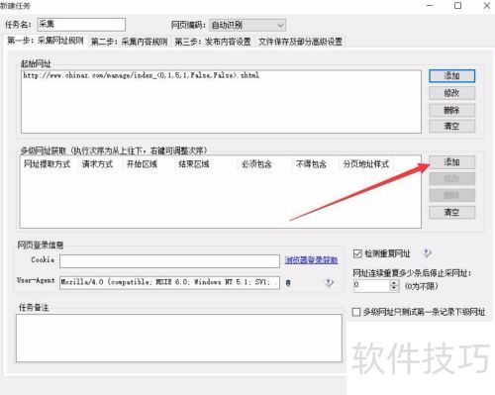
Task: Open help icon near User-Agent
Action: (329, 282)
